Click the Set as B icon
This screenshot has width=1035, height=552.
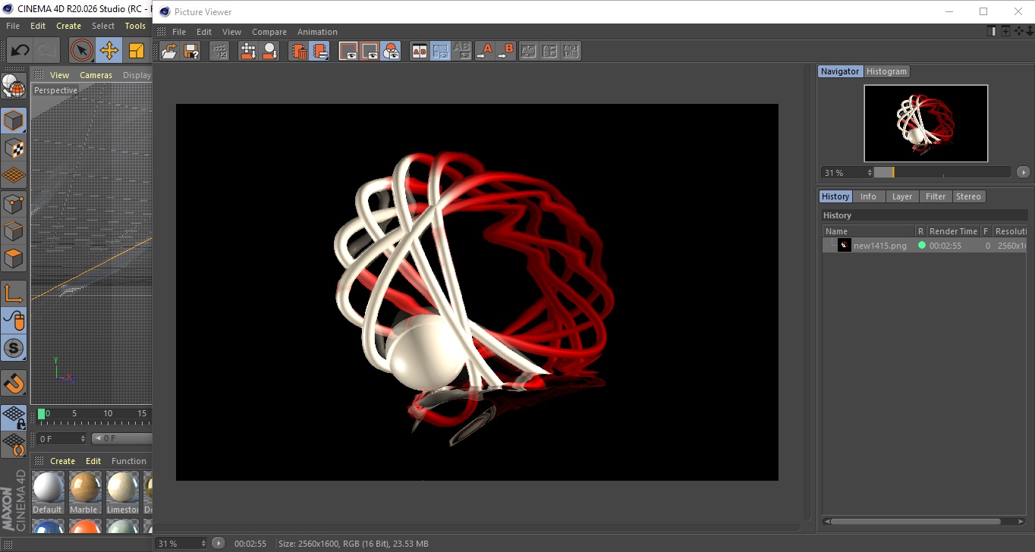(505, 51)
